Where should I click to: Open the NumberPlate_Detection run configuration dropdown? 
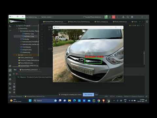click(x=93, y=17)
